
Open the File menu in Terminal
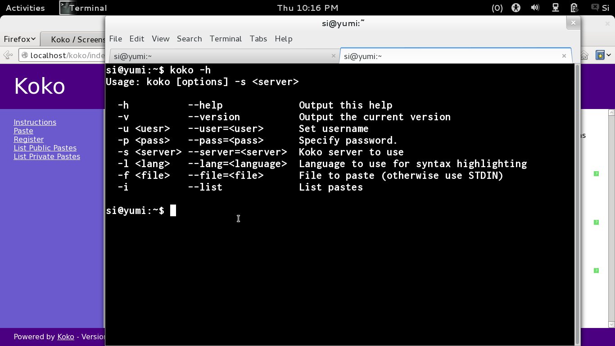(x=115, y=39)
